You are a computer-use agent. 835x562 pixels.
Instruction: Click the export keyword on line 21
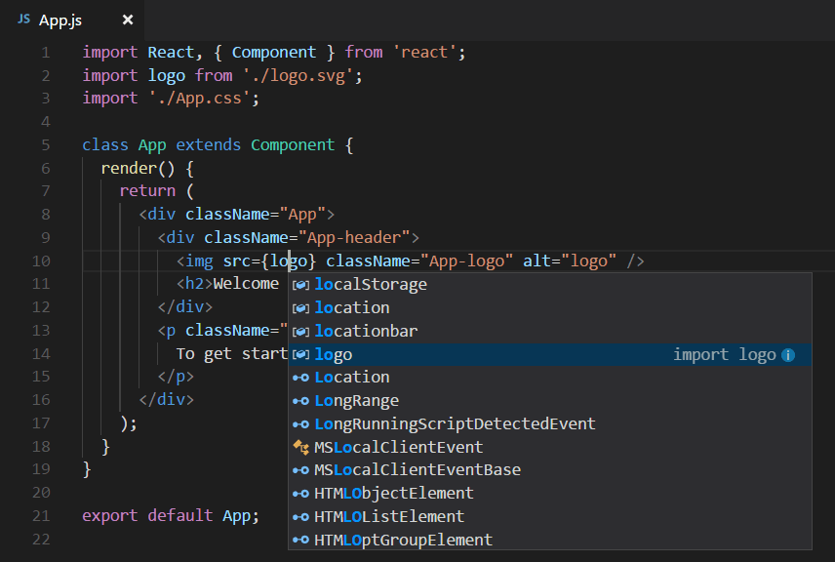pos(110,515)
